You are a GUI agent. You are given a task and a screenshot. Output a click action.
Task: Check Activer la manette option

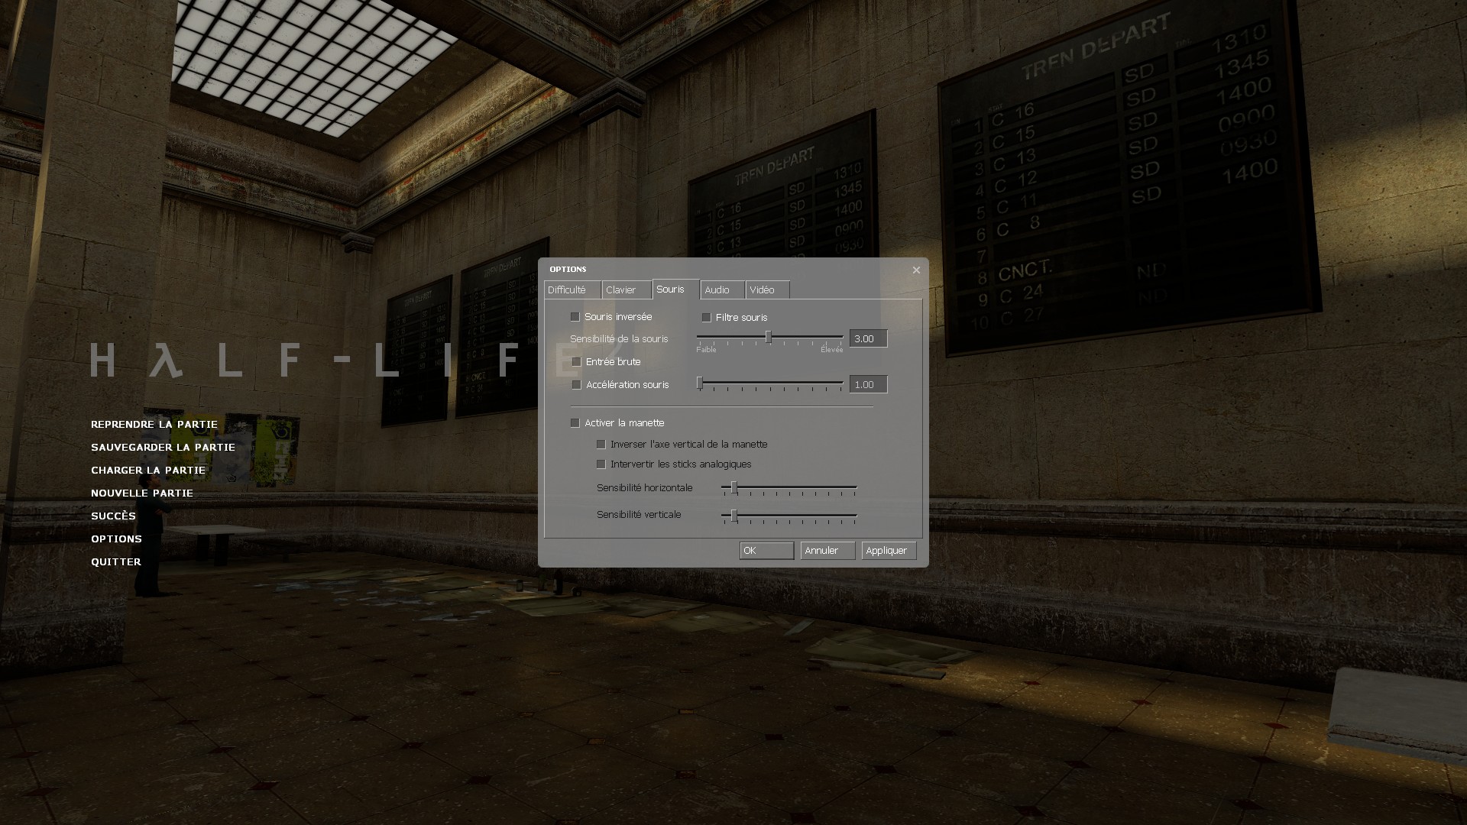coord(575,422)
